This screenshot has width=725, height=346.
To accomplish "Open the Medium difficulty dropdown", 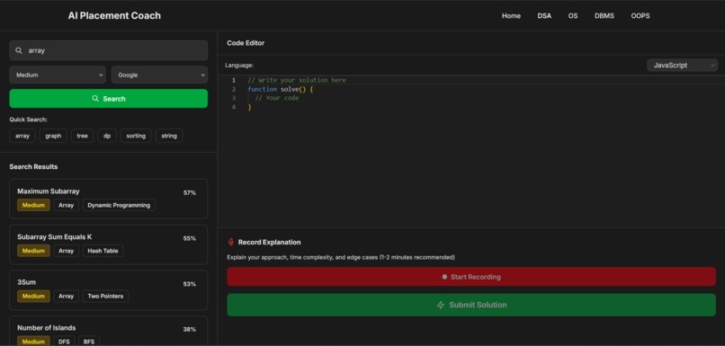I will (58, 75).
